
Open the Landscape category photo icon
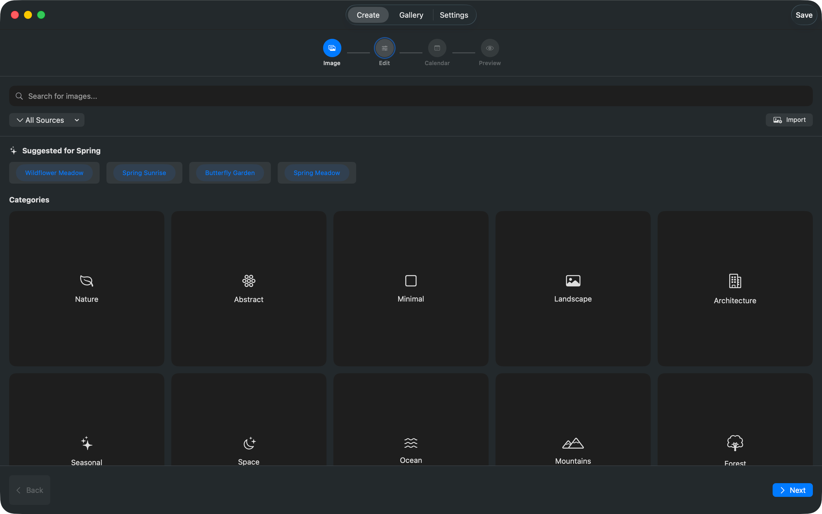pyautogui.click(x=573, y=281)
